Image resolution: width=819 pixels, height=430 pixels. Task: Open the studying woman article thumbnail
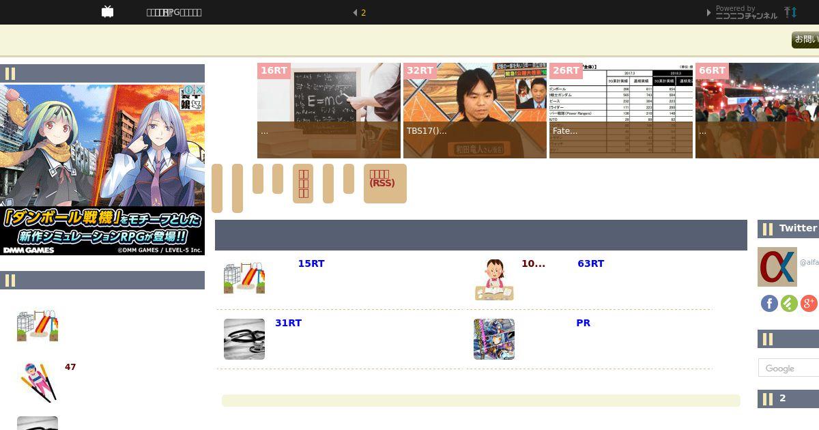(494, 280)
